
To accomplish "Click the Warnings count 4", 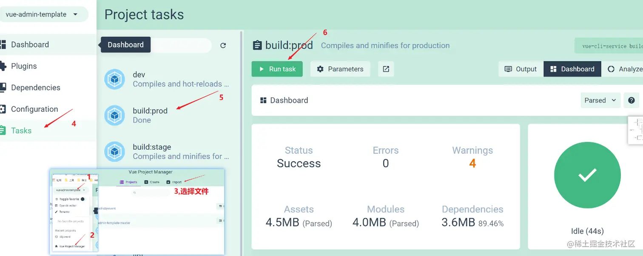I will [472, 164].
